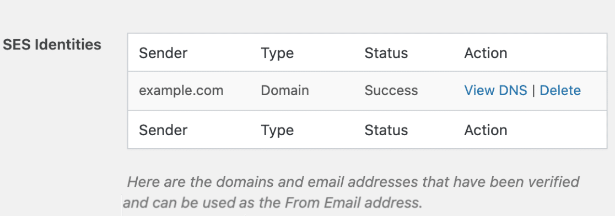Click the Type label in table footer
The width and height of the screenshot is (615, 216).
pyautogui.click(x=277, y=130)
